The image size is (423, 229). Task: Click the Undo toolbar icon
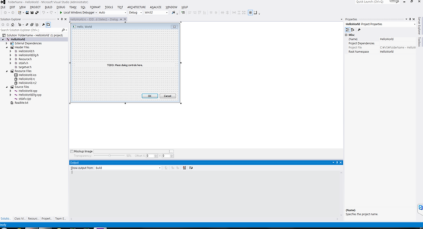click(43, 12)
